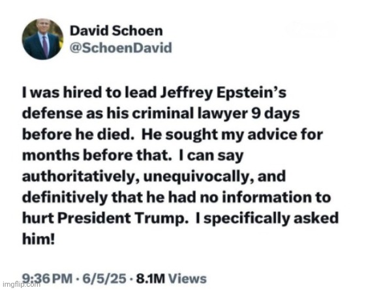Click the word "Views" label
Image resolution: width=366 pixels, height=290 pixels.
pos(187,278)
